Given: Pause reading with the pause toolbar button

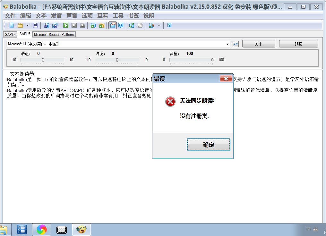Looking at the screenshot, I should (74, 25).
